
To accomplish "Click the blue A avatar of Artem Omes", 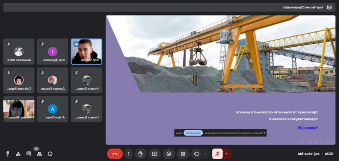I will 53,109.
